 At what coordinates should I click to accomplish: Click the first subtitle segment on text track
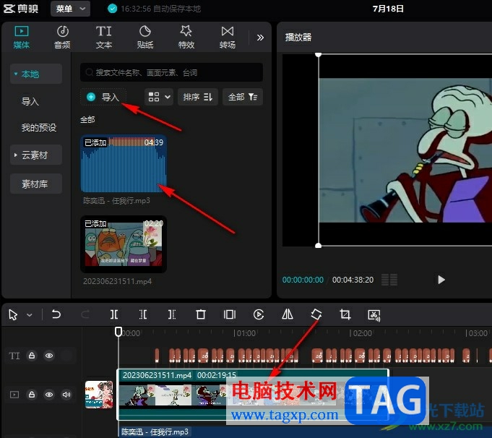click(x=157, y=356)
